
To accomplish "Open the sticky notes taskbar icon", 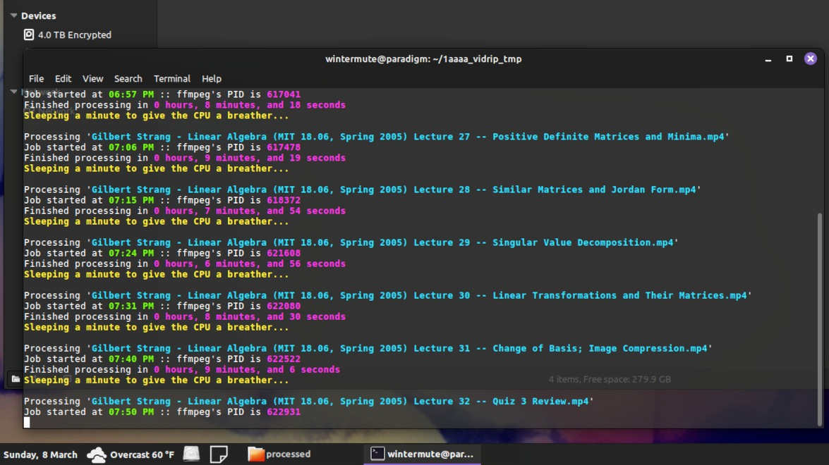I will (219, 454).
